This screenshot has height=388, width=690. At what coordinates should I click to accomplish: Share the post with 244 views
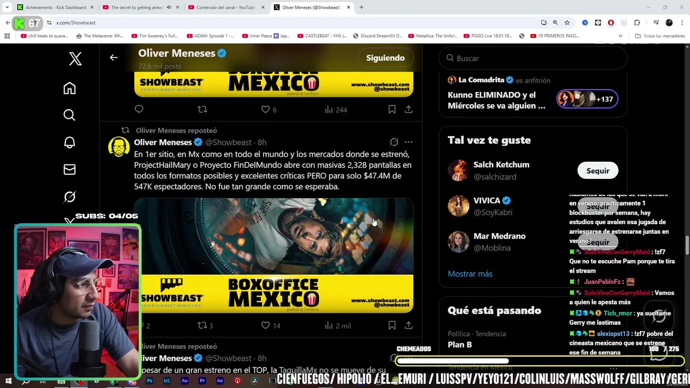click(x=409, y=109)
